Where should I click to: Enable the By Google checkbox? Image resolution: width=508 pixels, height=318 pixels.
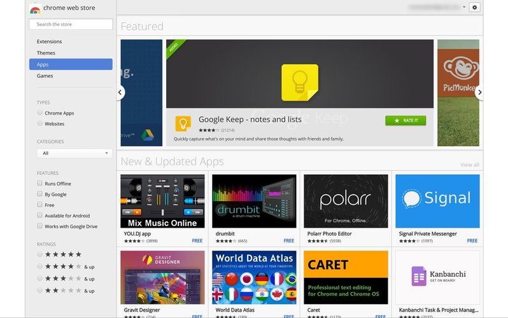pyautogui.click(x=40, y=193)
